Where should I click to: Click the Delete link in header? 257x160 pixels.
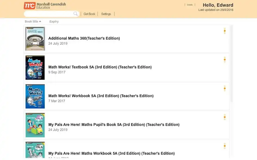(x=190, y=5)
